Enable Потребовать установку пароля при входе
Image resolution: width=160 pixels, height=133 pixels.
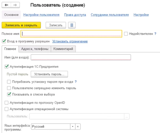click(9, 82)
